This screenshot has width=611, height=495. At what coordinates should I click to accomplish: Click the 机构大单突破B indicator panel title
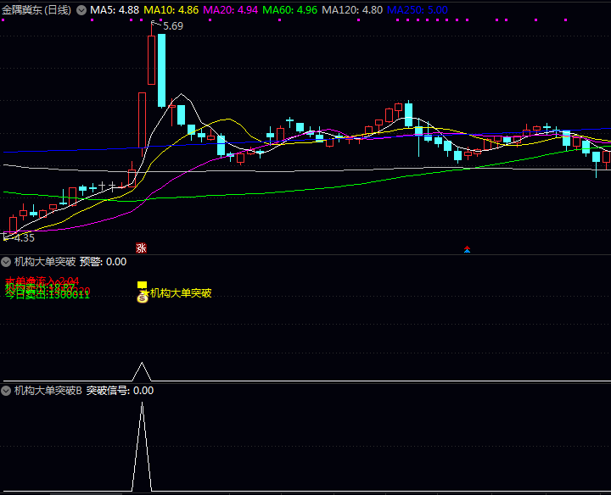pyautogui.click(x=48, y=391)
